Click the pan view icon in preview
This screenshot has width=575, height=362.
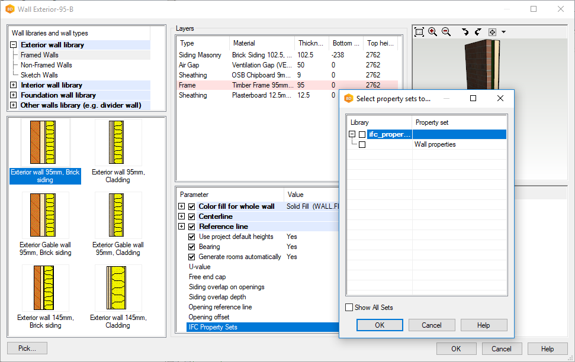492,32
